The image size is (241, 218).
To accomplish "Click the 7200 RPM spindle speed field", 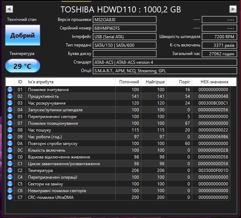I will tap(219, 37).
